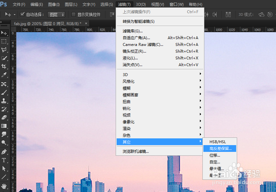Open the 3D(D) menu

(141, 4)
